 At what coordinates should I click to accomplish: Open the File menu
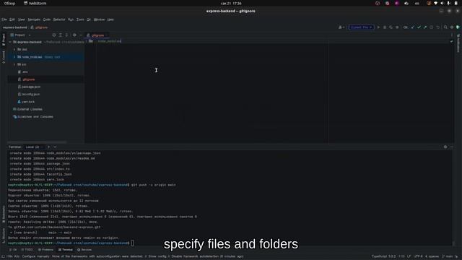click(x=4, y=19)
